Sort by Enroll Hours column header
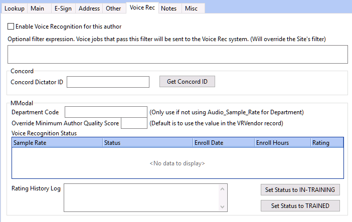The height and width of the screenshot is (222, 352). click(283, 143)
